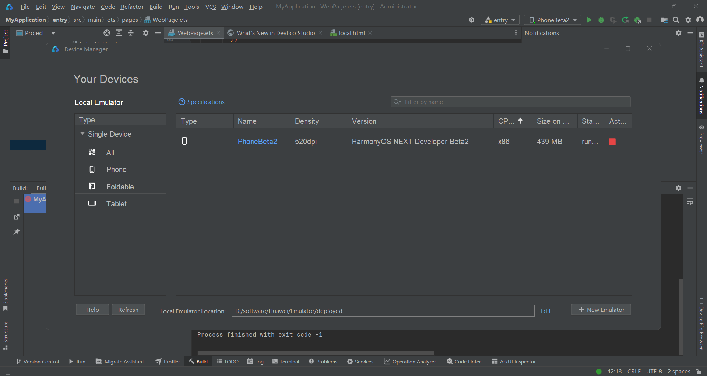
Task: Click the Help button in Device Manager
Action: tap(92, 310)
